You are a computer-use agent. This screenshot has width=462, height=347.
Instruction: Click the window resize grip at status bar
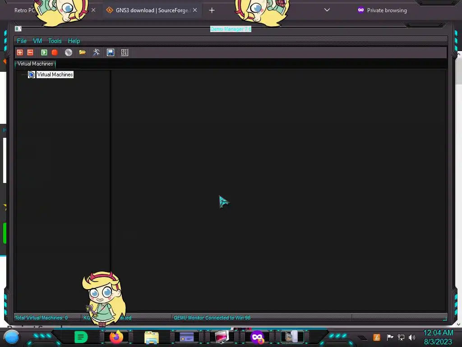point(445,319)
